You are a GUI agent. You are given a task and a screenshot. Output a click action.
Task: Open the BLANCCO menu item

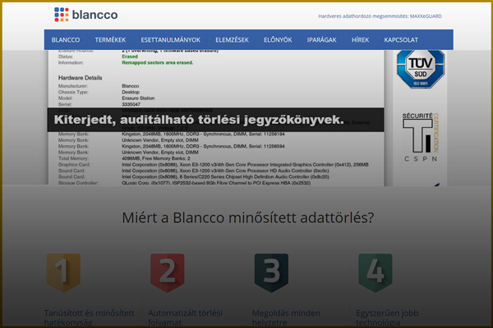(66, 40)
